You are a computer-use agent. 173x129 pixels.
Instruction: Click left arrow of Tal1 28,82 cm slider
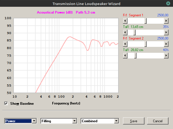pos(125,56)
